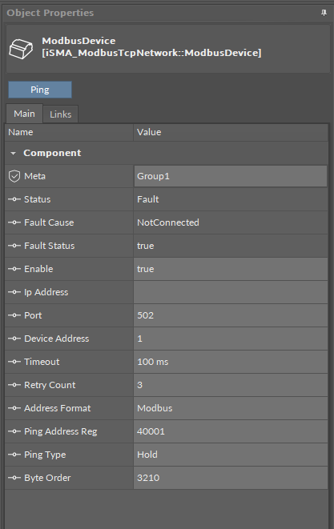Toggle the Enable value field set to true
The height and width of the screenshot is (529, 334).
pyautogui.click(x=231, y=269)
